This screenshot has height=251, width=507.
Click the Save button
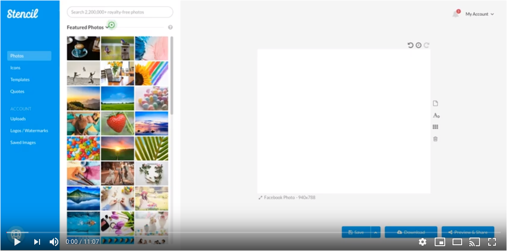(x=356, y=232)
